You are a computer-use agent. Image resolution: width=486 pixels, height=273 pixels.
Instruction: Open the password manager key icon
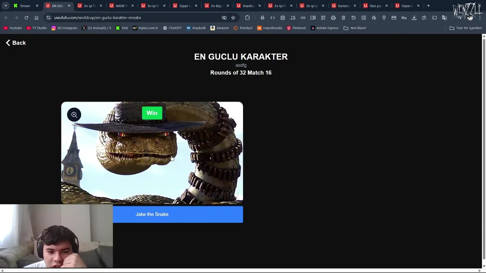click(404, 17)
